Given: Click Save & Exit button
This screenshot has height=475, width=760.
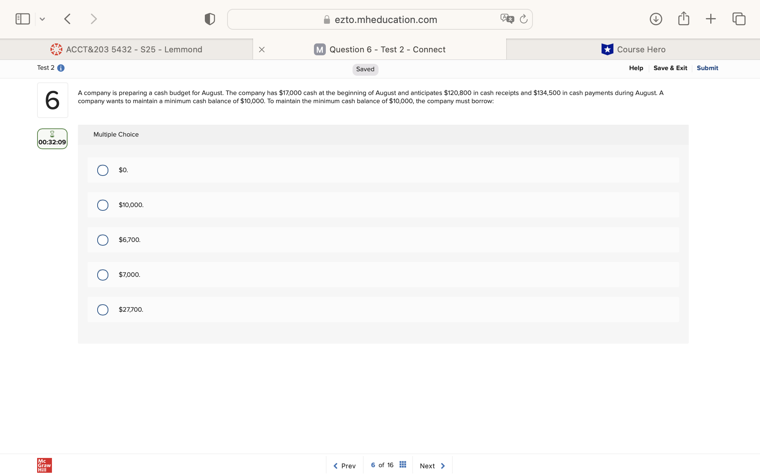Looking at the screenshot, I should 670,68.
